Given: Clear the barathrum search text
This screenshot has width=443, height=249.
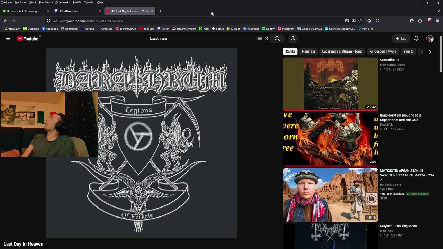Looking at the screenshot, I should pyautogui.click(x=266, y=38).
